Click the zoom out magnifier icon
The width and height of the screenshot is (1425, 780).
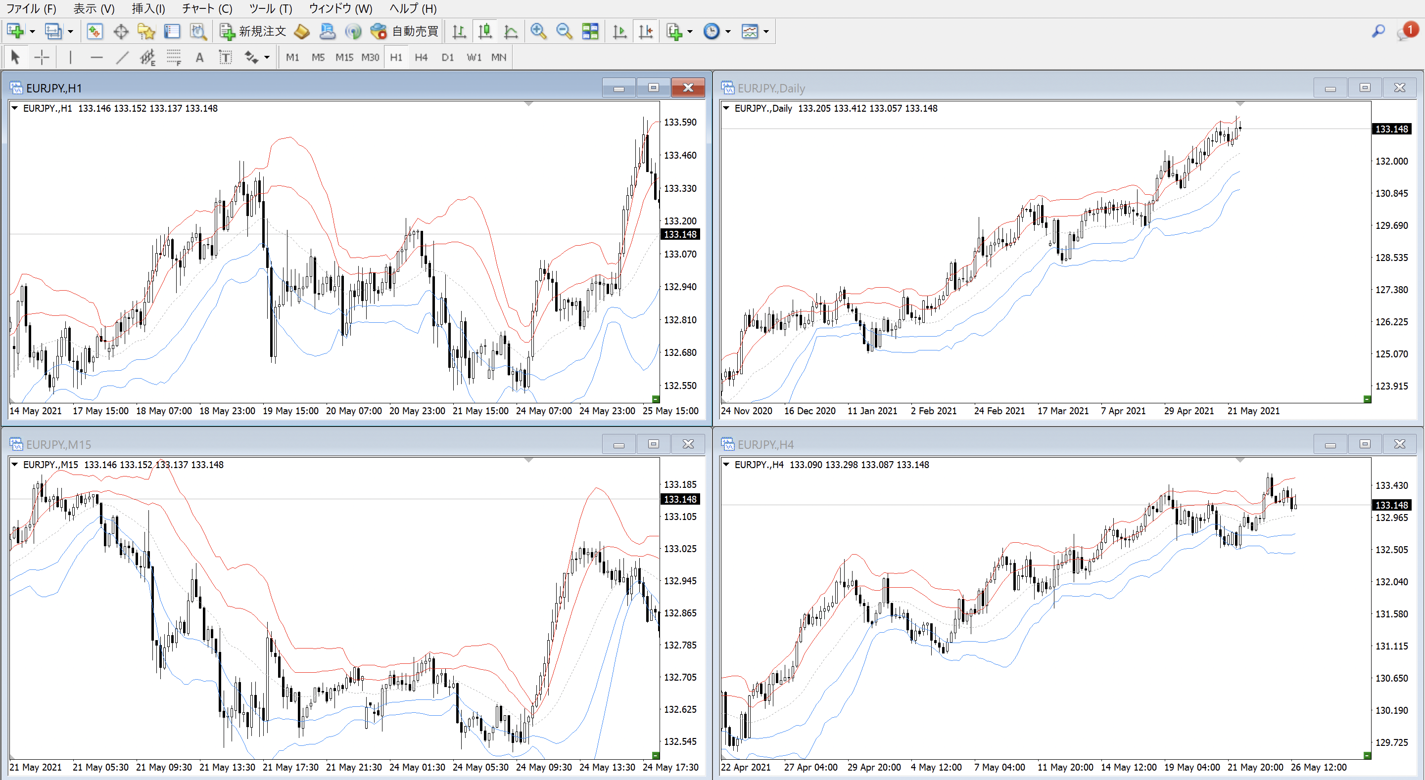point(564,32)
